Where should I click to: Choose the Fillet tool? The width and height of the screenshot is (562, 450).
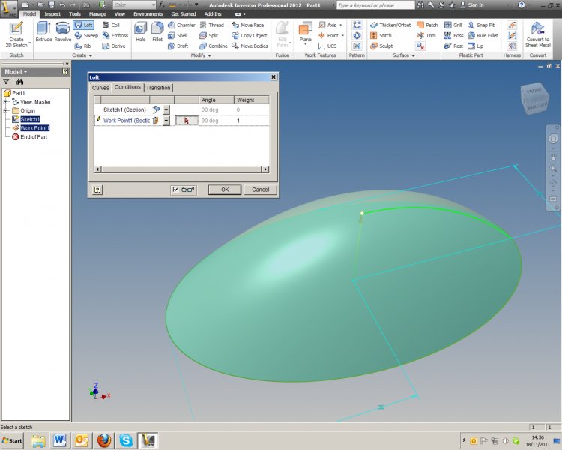coord(157,31)
